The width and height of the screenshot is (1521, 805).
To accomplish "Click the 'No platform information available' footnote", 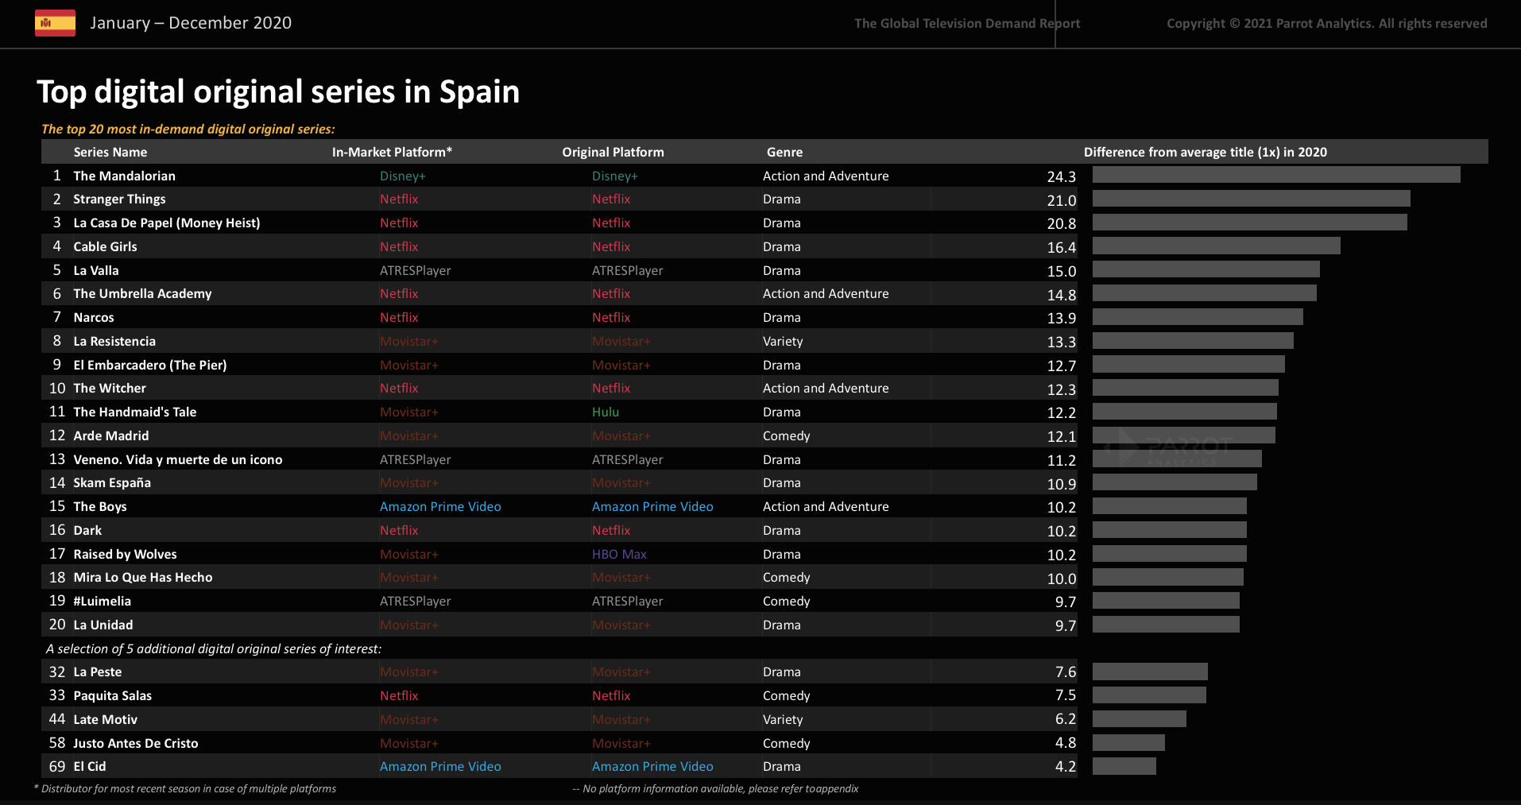I will pos(715,789).
